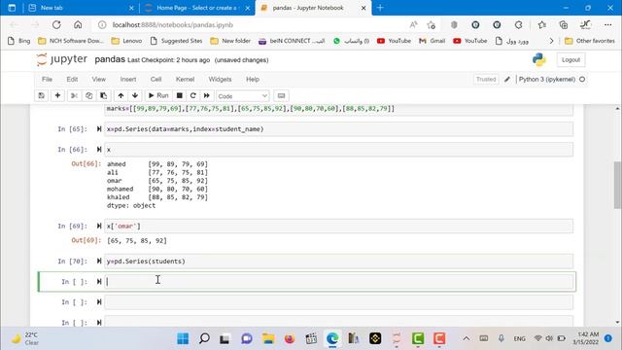Open the Kernel menu
Image resolution: width=622 pixels, height=350 pixels.
click(x=185, y=80)
